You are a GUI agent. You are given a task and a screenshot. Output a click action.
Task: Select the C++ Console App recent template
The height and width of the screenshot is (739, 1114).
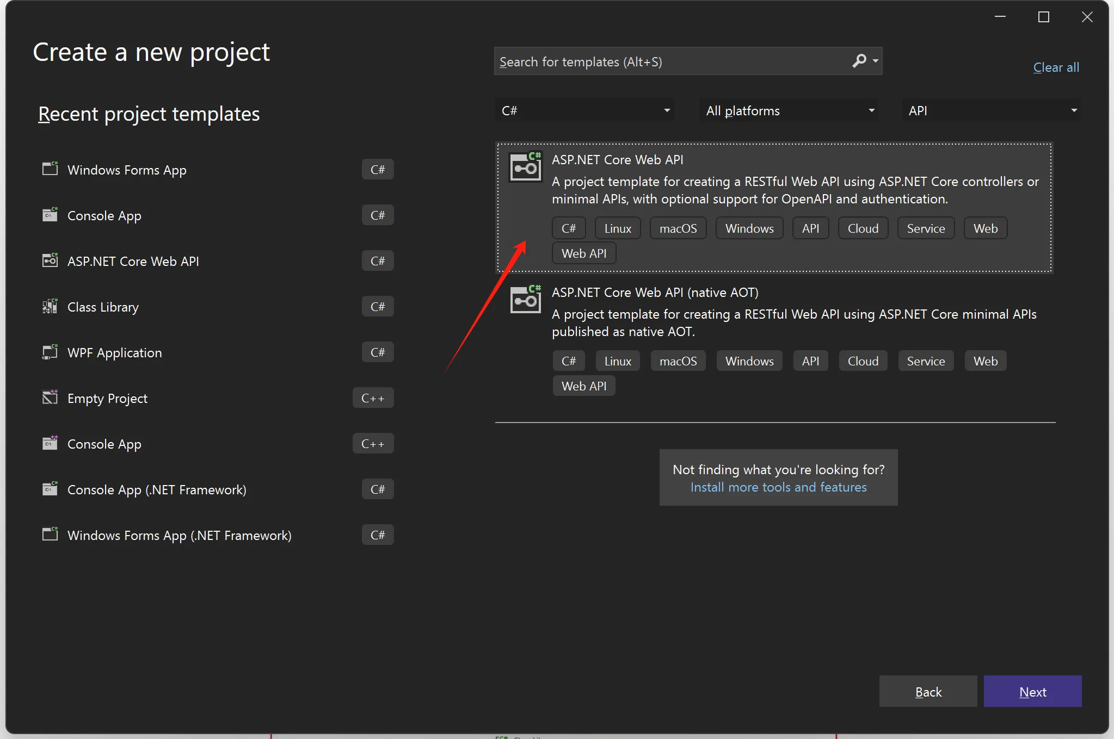tap(218, 444)
